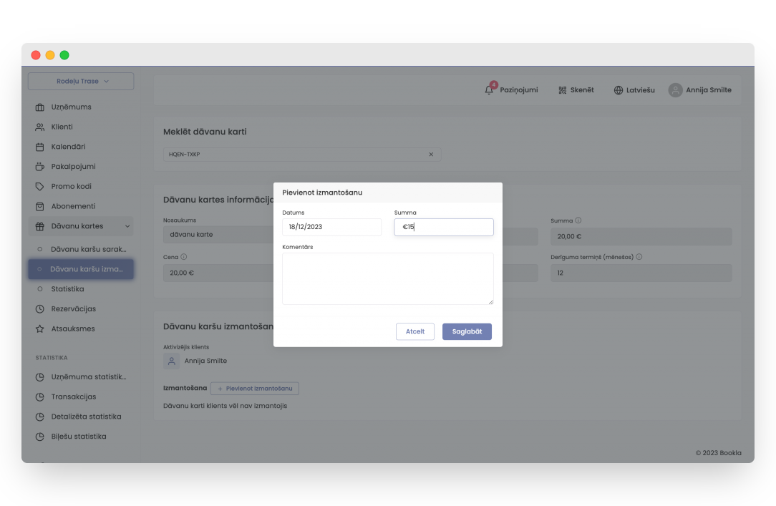This screenshot has width=776, height=506.
Task: Clear the gift card search with X
Action: point(431,154)
